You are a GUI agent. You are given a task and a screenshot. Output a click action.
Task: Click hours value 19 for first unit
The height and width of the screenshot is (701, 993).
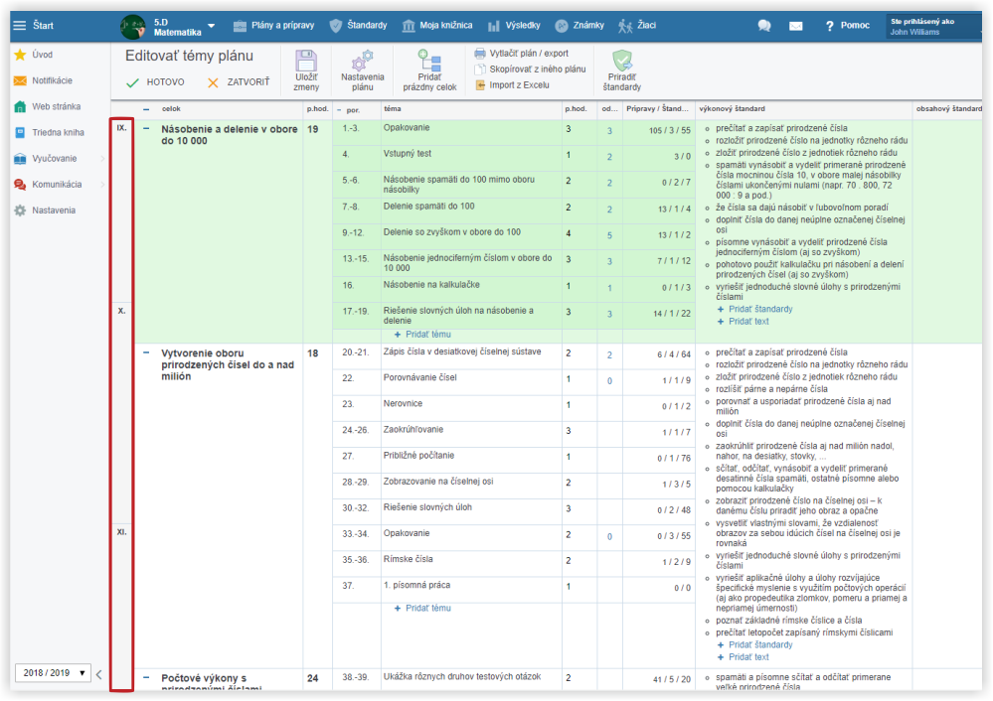[x=313, y=129]
